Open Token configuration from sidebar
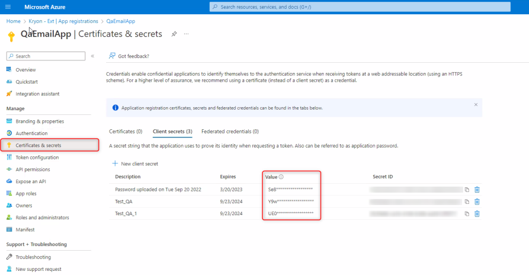 pos(37,157)
